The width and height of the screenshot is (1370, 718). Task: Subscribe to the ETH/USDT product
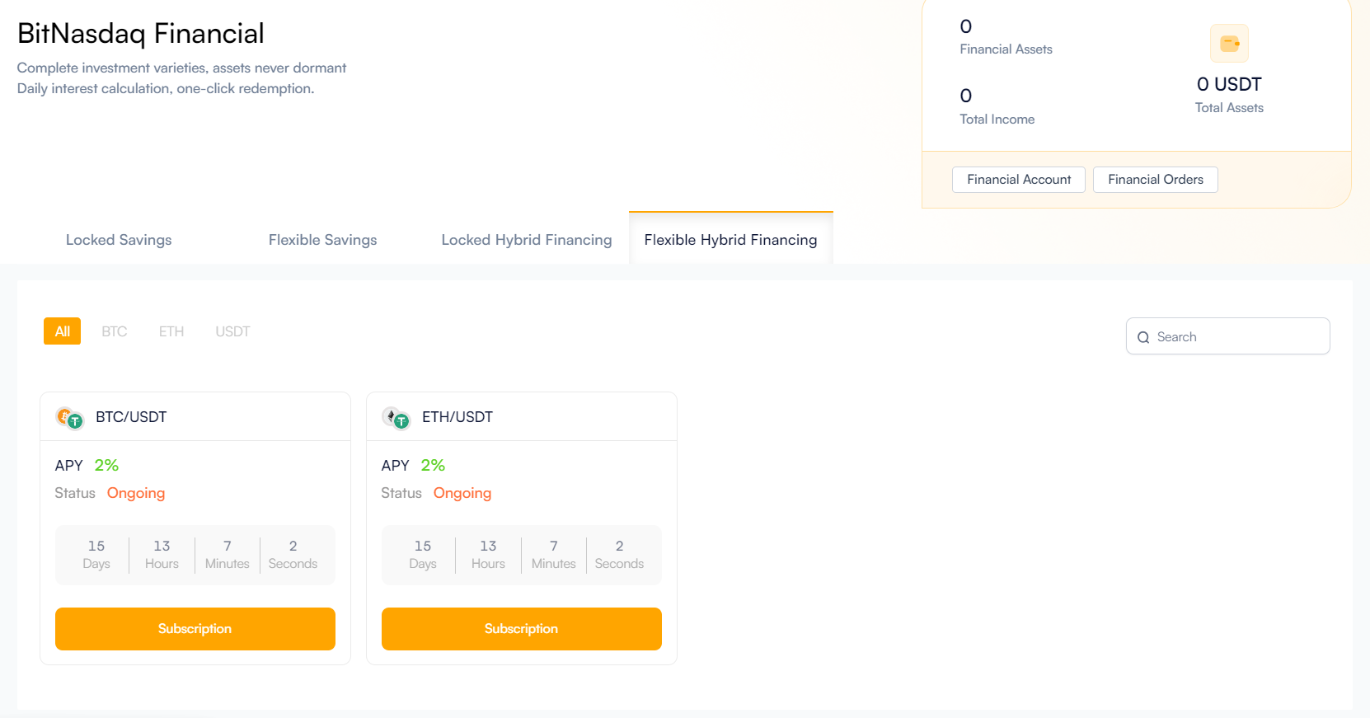521,629
